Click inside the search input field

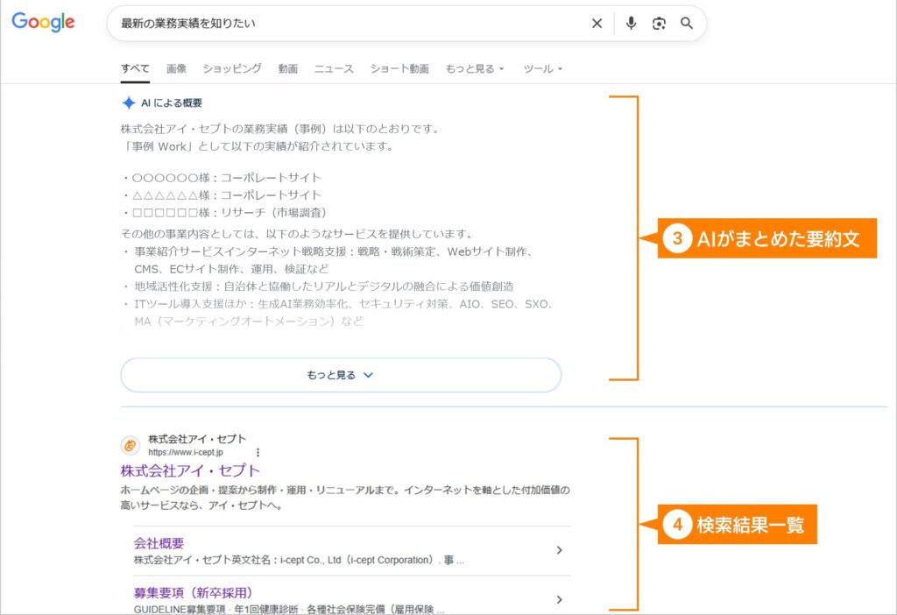350,24
